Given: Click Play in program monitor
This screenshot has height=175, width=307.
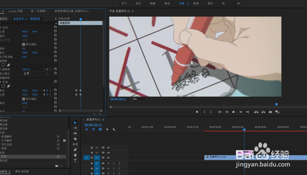Looking at the screenshot, I should (234, 112).
